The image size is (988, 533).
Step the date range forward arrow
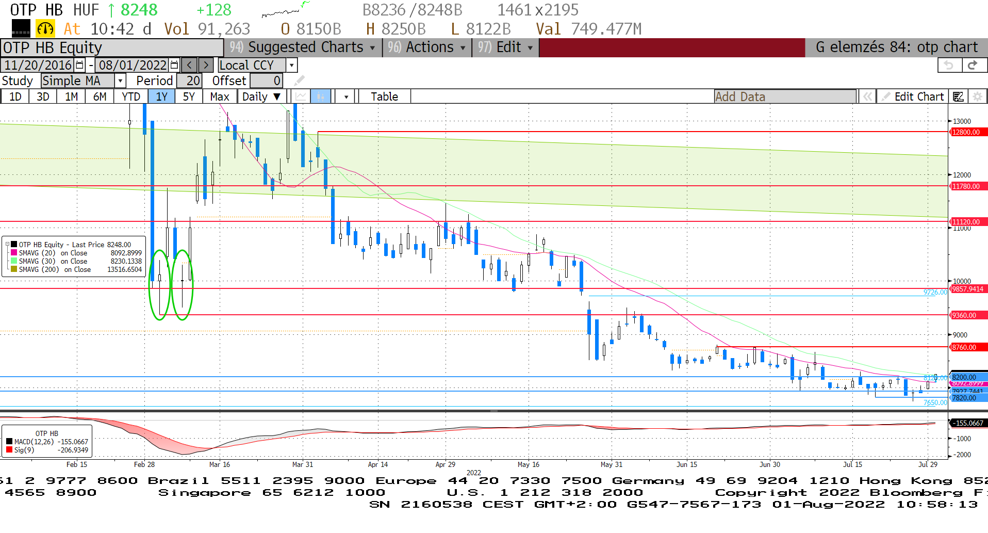click(x=206, y=65)
